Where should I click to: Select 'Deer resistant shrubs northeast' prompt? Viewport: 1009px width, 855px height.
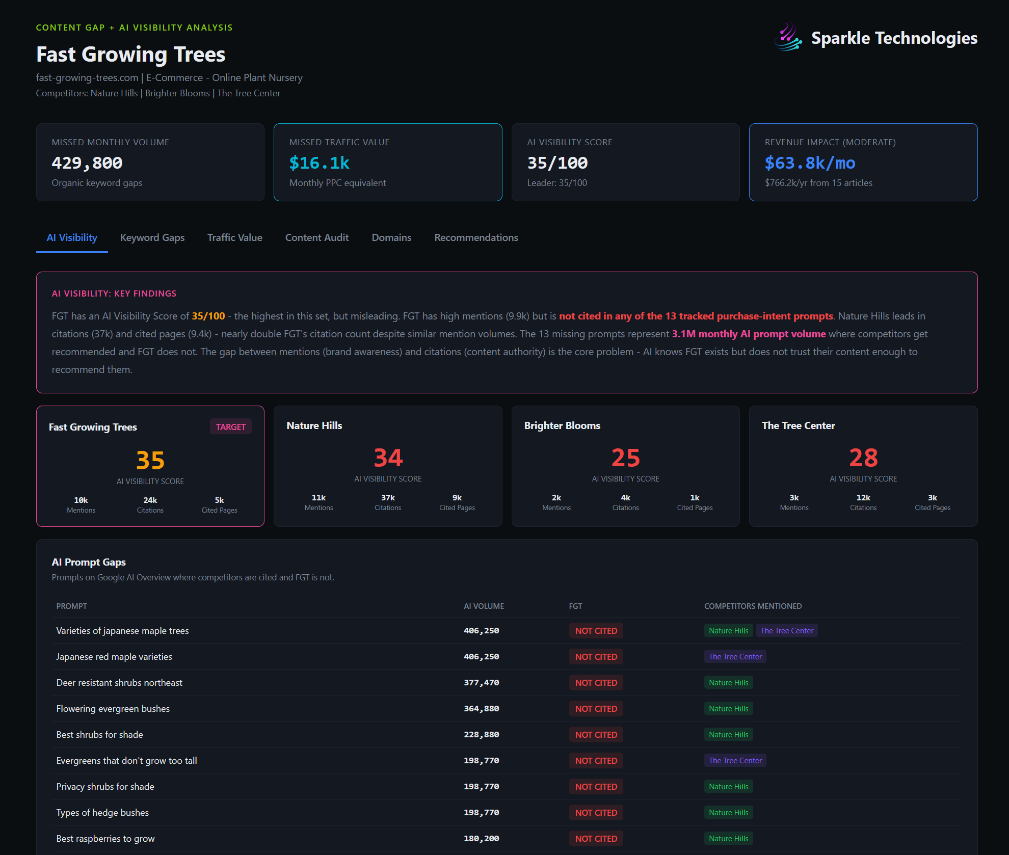(x=119, y=683)
